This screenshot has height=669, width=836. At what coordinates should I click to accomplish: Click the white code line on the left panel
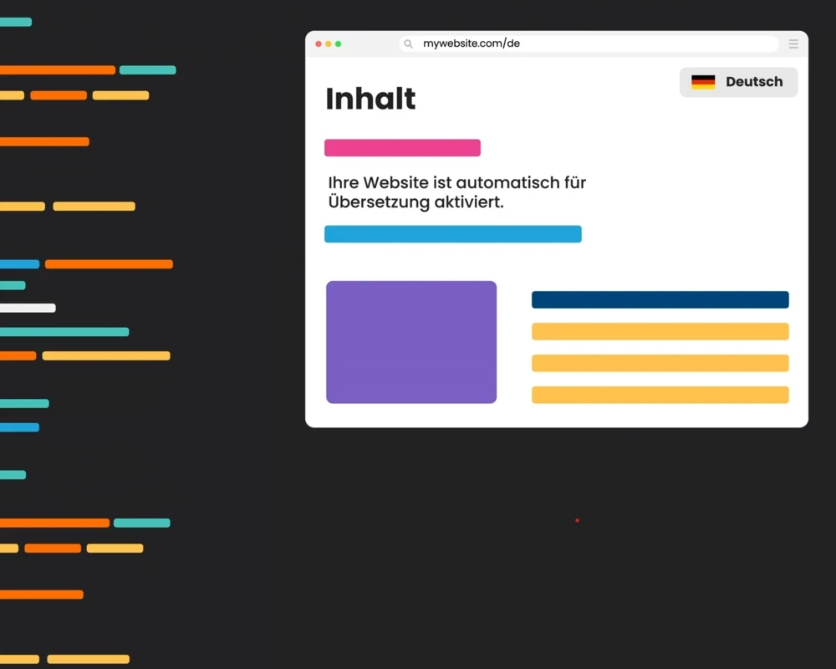(x=28, y=308)
